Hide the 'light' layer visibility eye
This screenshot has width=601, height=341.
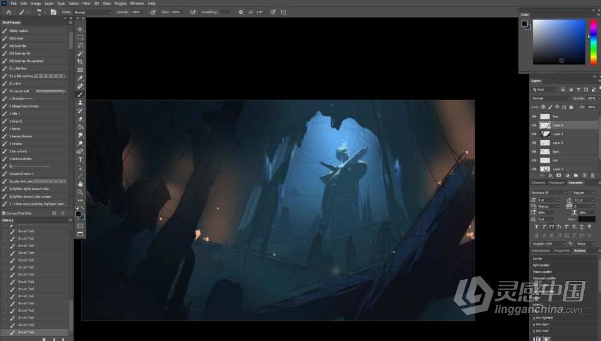534,151
